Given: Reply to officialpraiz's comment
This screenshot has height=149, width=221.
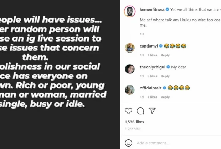Looking at the screenshot, I should (x=165, y=97).
